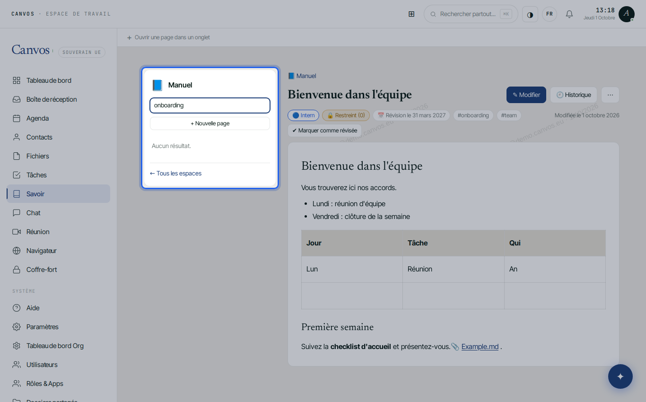Click Marquer comme révisée
This screenshot has width=646, height=402.
[324, 131]
